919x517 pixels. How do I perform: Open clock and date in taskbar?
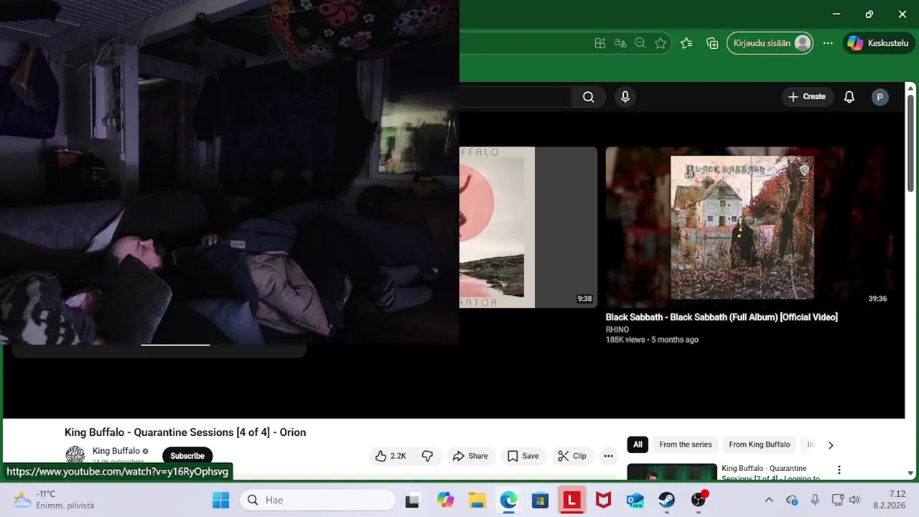tap(889, 500)
